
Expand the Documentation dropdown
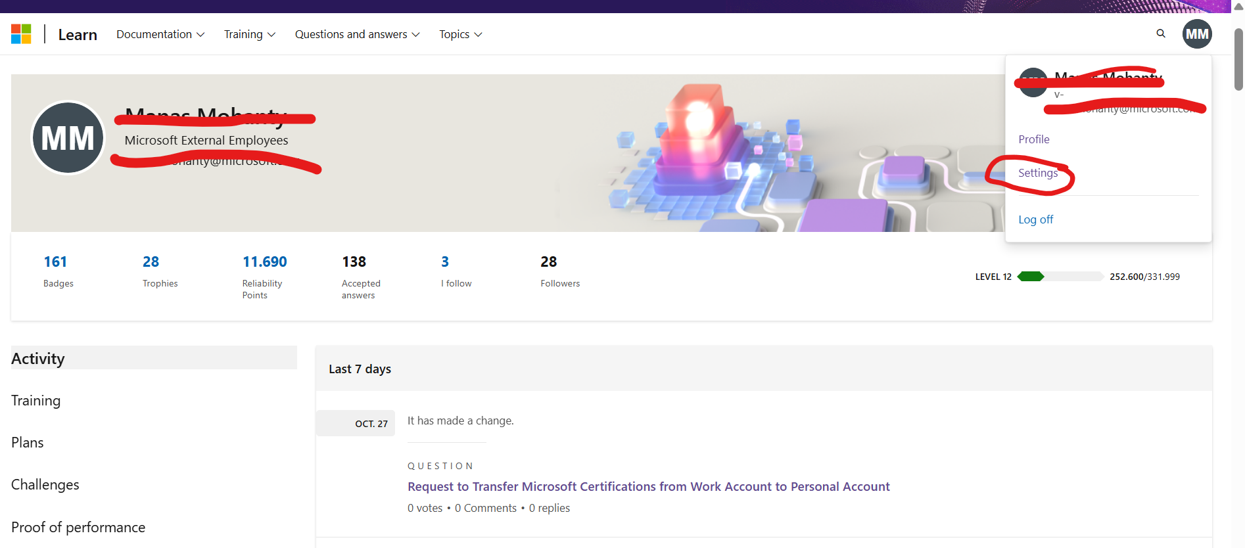coord(160,34)
